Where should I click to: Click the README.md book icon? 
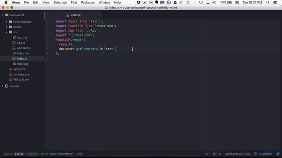click(11, 79)
